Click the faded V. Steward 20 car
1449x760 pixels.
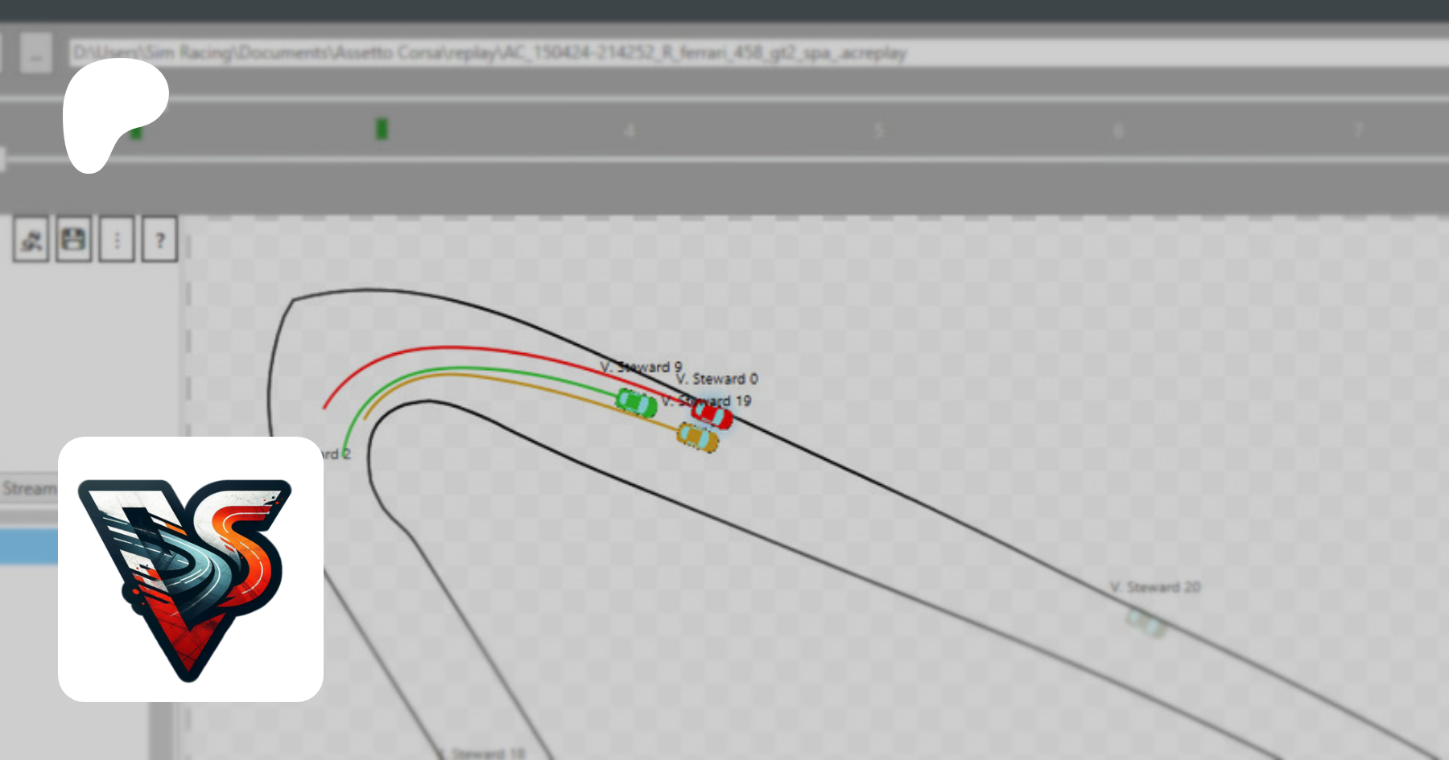click(x=1146, y=622)
